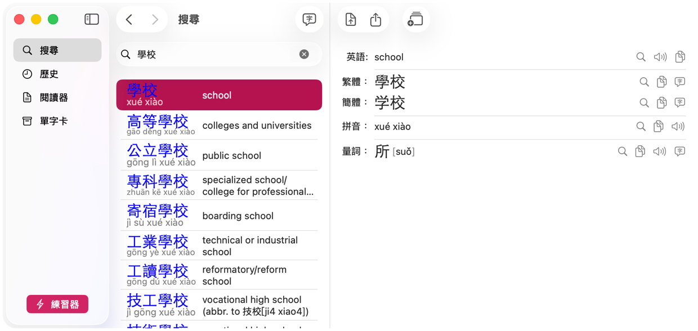Add entry to flashcard deck icon

(x=415, y=20)
